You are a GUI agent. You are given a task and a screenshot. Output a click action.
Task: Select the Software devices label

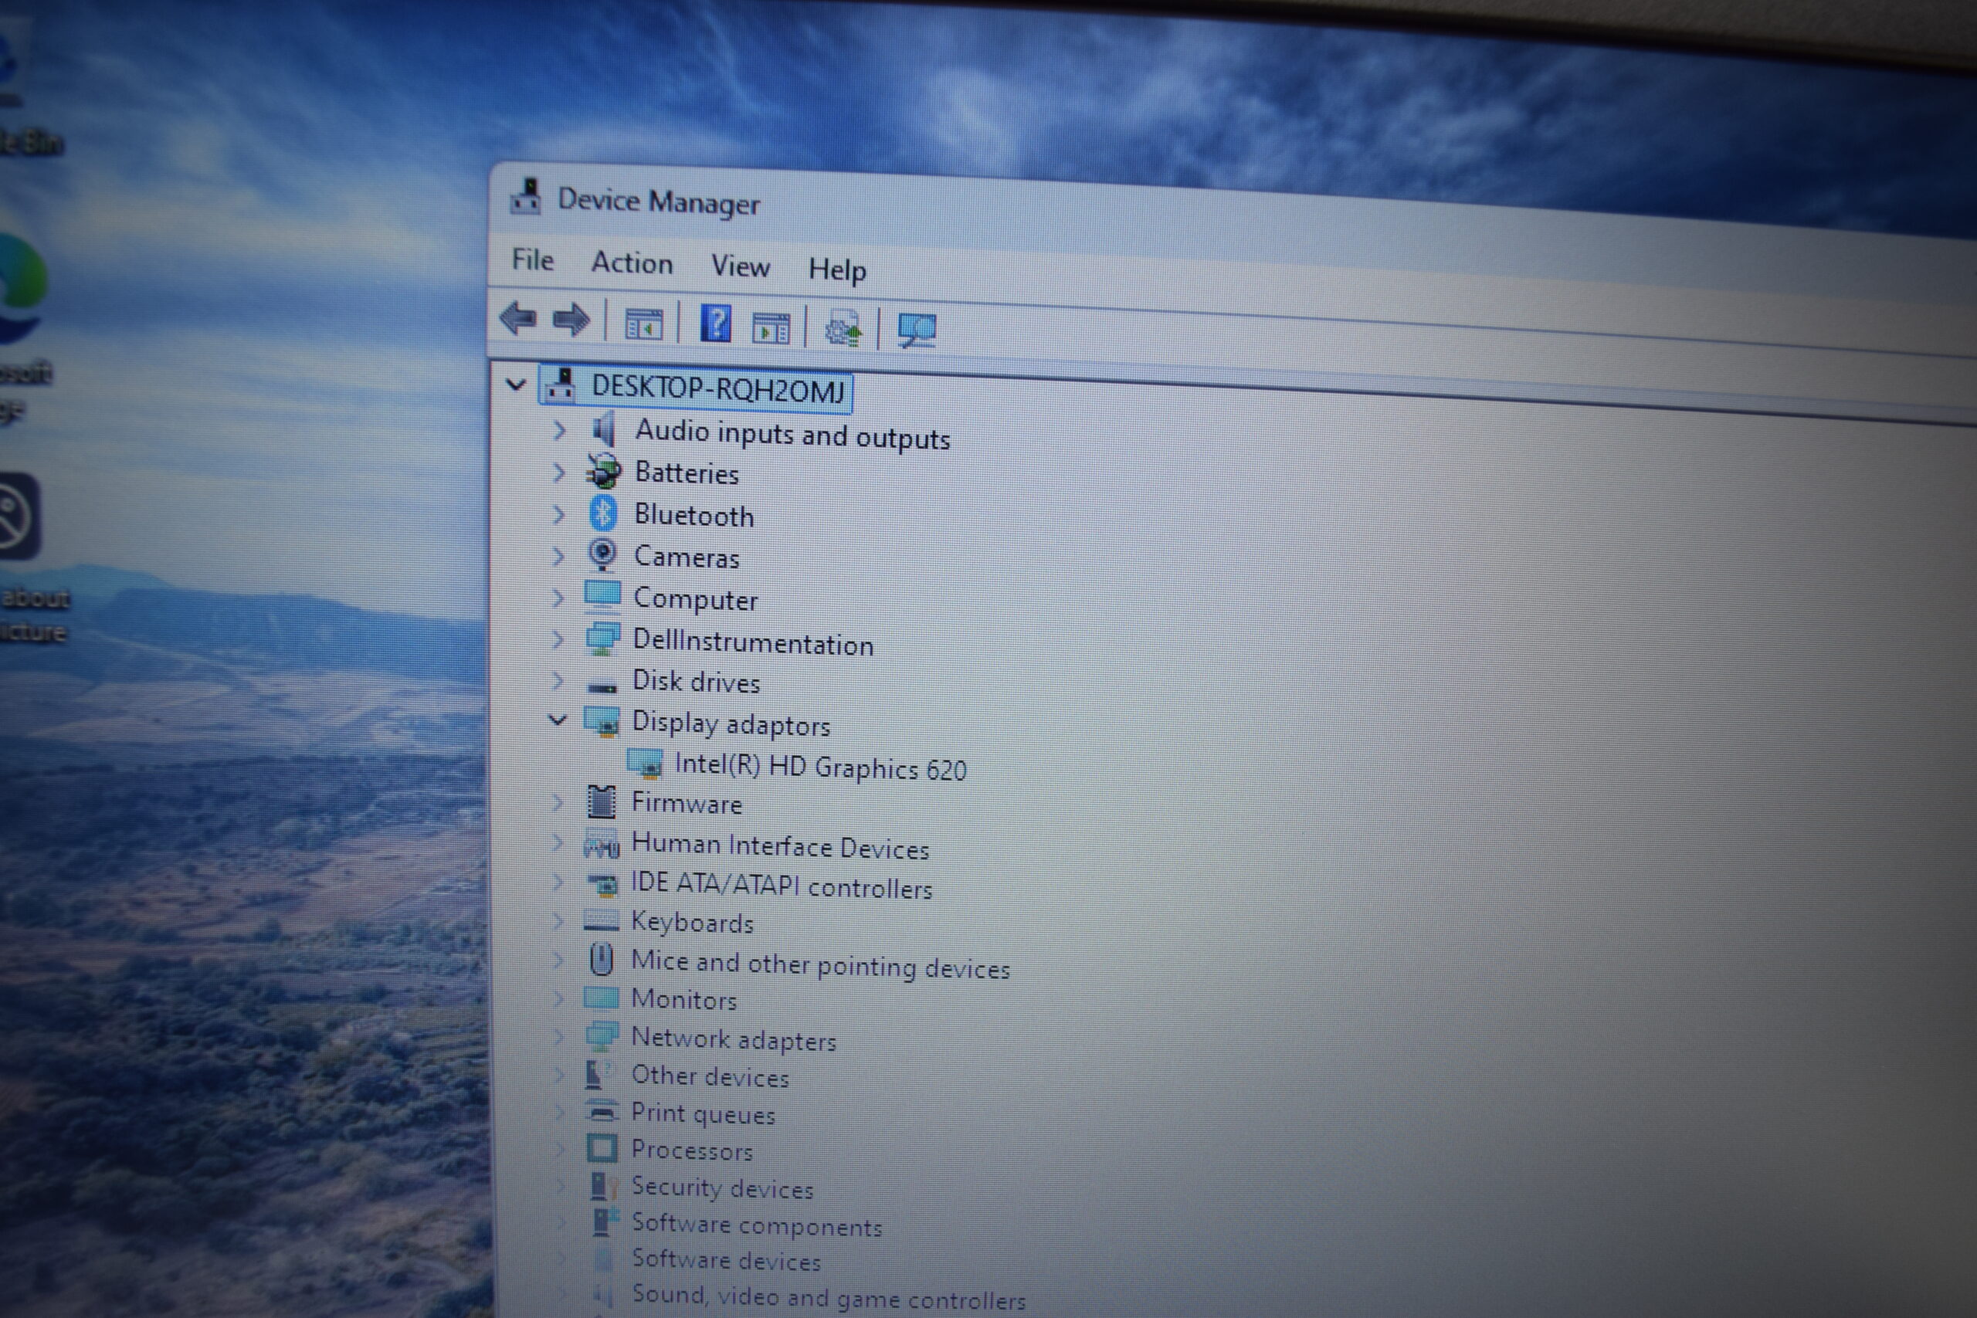[725, 1260]
